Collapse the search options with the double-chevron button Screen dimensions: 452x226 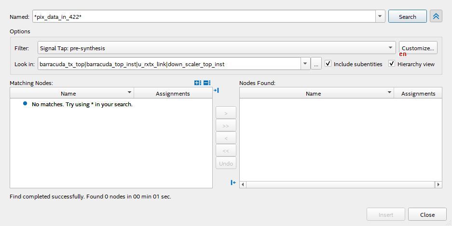pos(436,16)
